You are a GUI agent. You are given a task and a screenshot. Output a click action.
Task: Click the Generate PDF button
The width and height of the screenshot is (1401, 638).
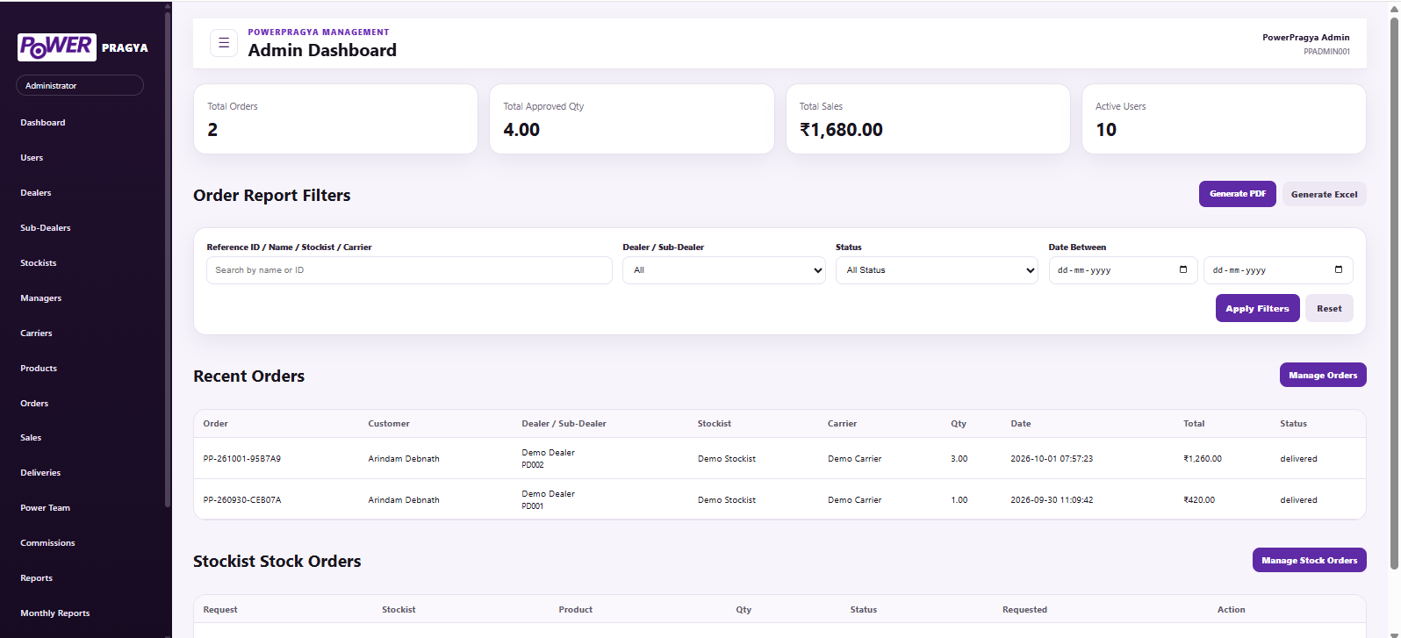(x=1238, y=194)
